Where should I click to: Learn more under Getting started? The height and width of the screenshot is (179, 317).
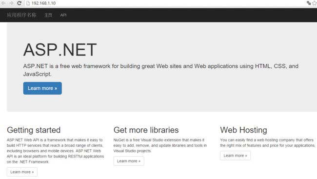(x=22, y=172)
